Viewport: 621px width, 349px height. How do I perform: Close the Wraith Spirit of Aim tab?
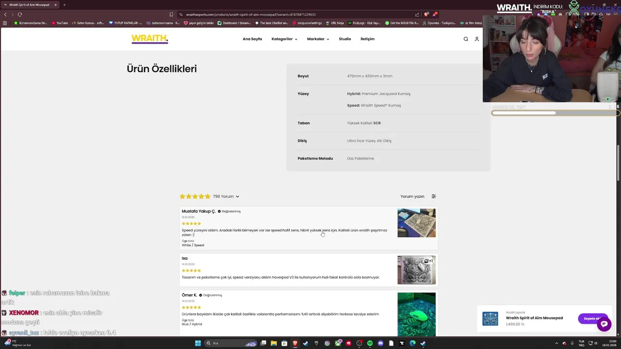55,5
